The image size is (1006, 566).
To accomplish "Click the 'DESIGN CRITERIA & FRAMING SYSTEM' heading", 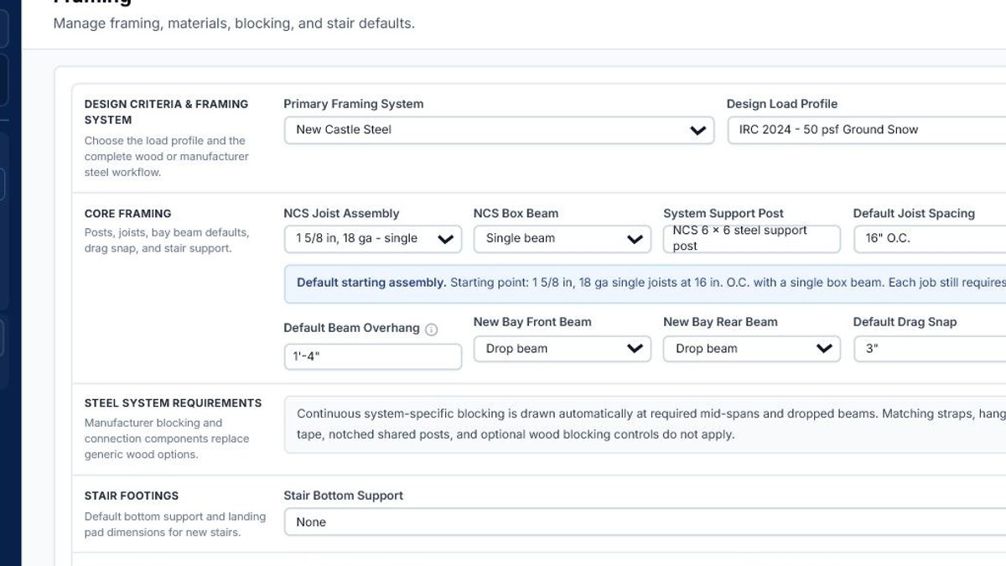I will tap(166, 112).
